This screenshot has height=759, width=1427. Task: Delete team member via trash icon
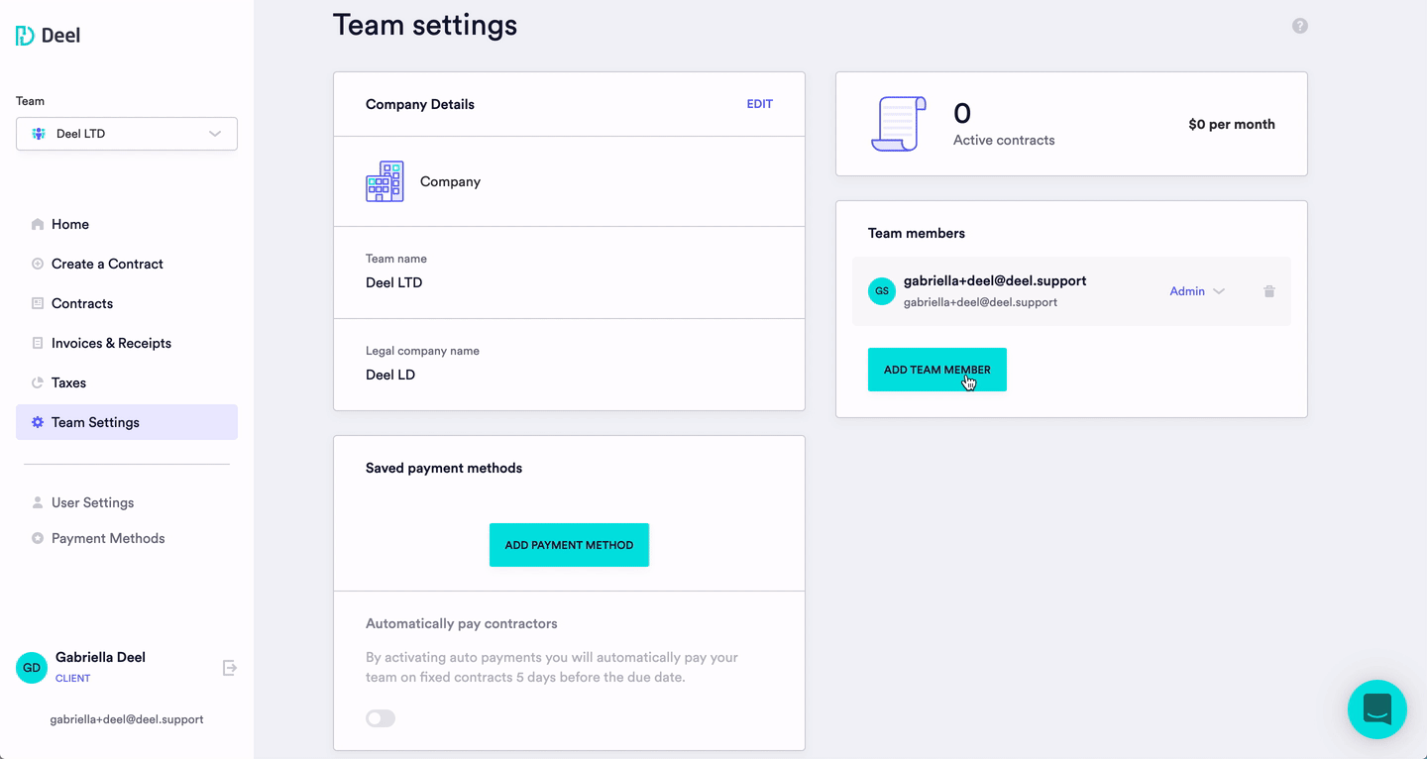point(1269,291)
